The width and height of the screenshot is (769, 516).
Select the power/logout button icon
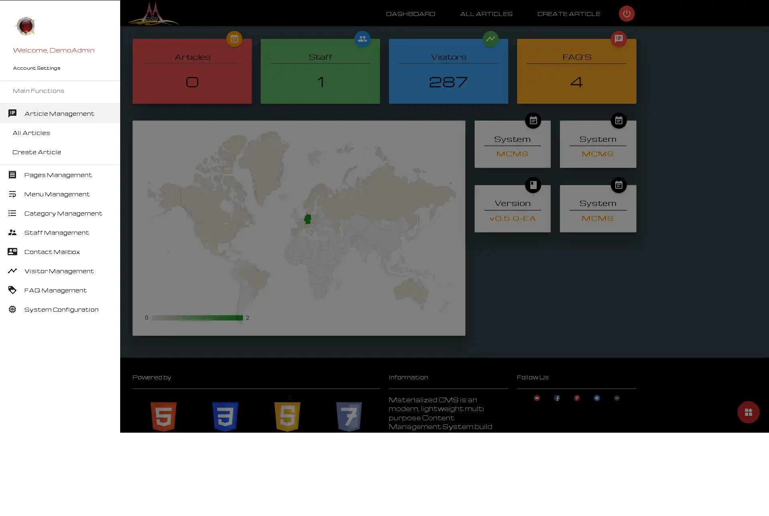(x=627, y=13)
